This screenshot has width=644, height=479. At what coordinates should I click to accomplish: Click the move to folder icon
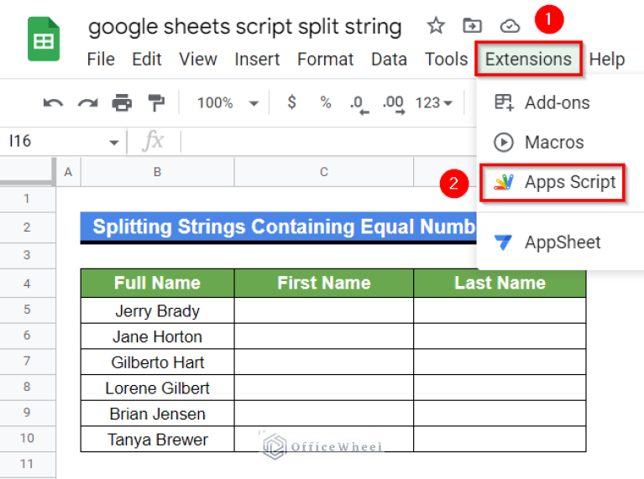pos(473,26)
